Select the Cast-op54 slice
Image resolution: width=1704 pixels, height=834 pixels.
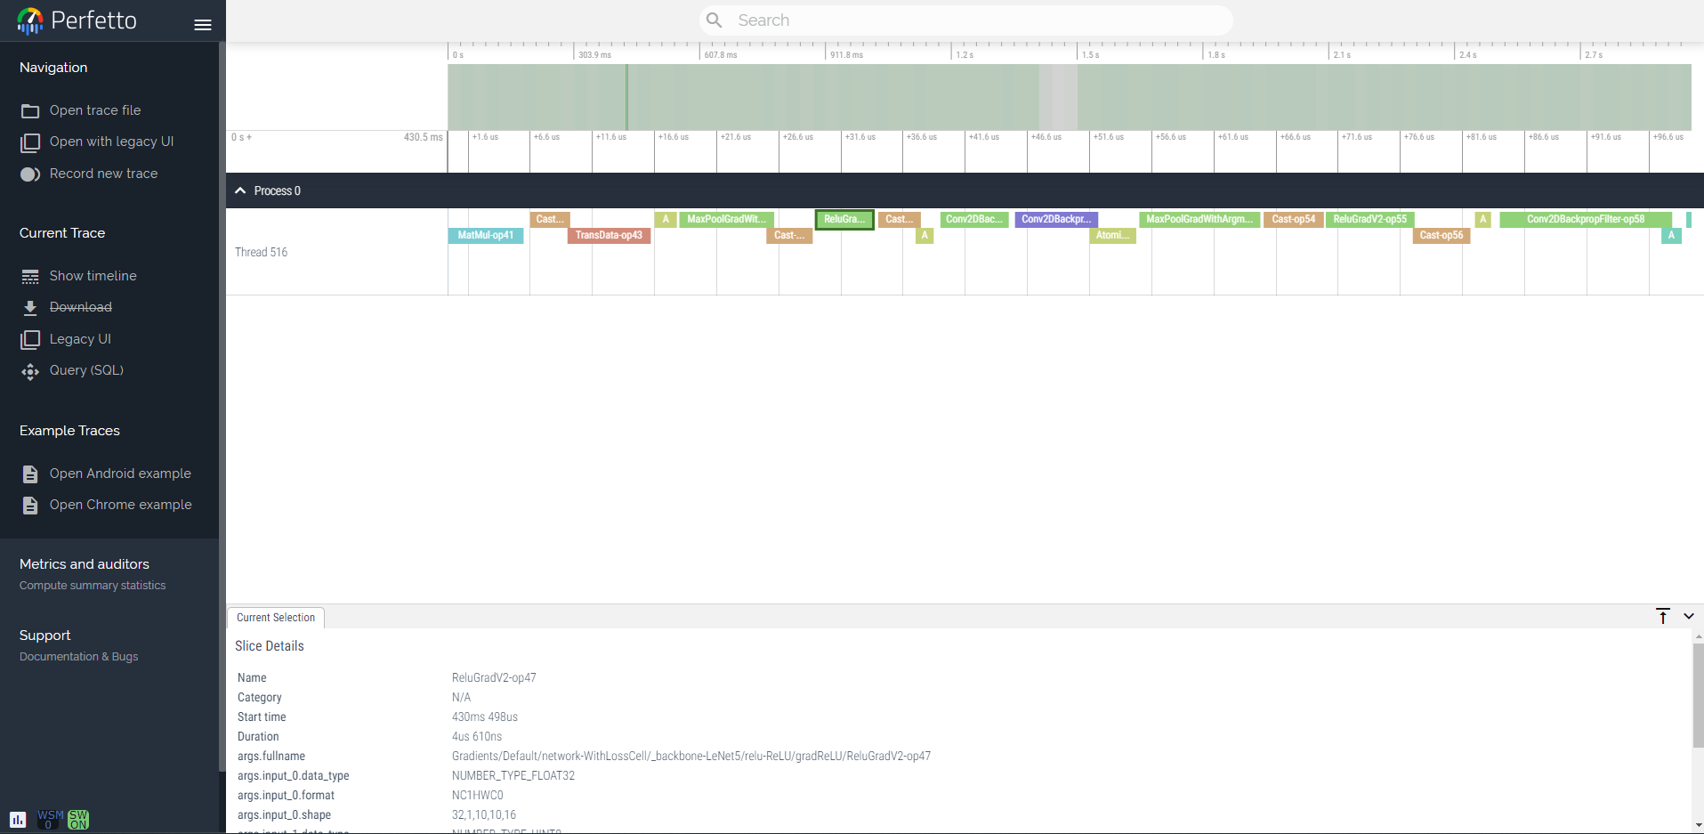1294,220
